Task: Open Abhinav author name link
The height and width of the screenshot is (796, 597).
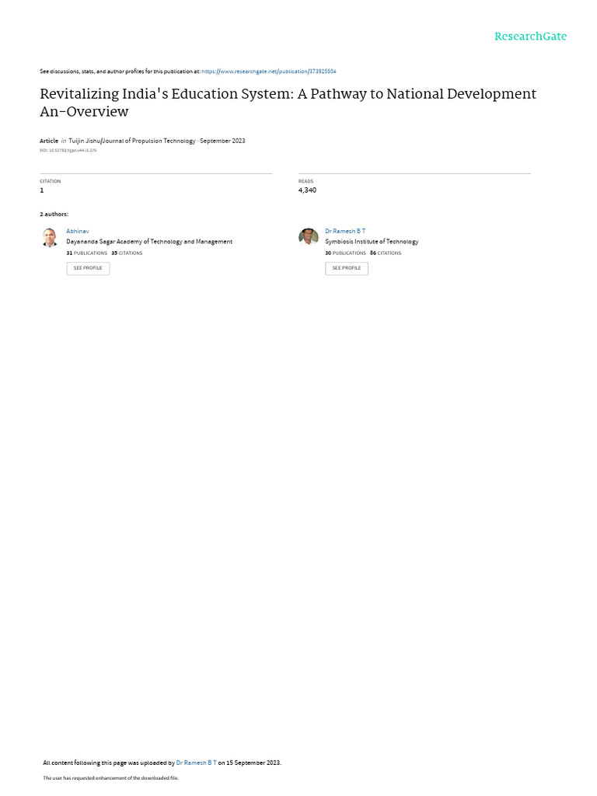Action: coord(78,231)
